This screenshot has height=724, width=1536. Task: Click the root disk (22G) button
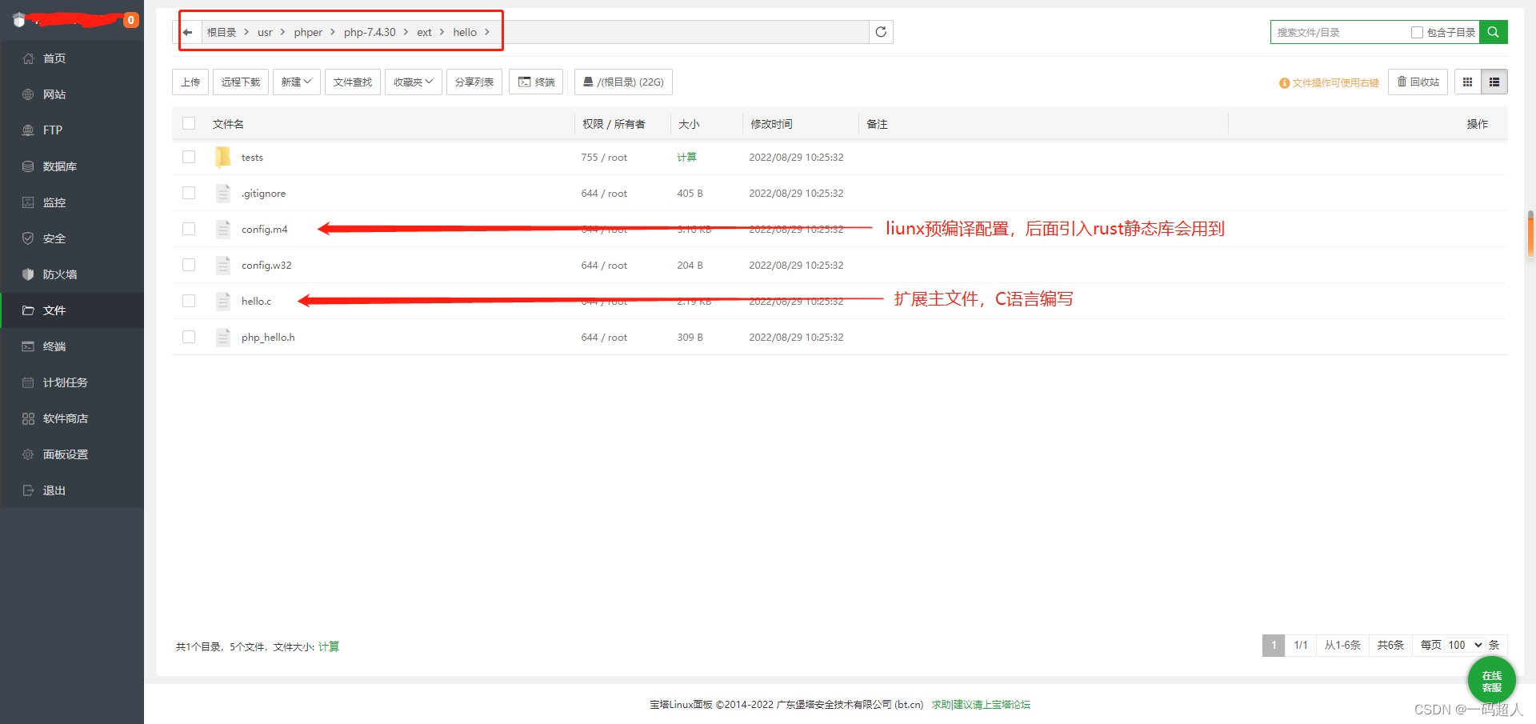623,82
